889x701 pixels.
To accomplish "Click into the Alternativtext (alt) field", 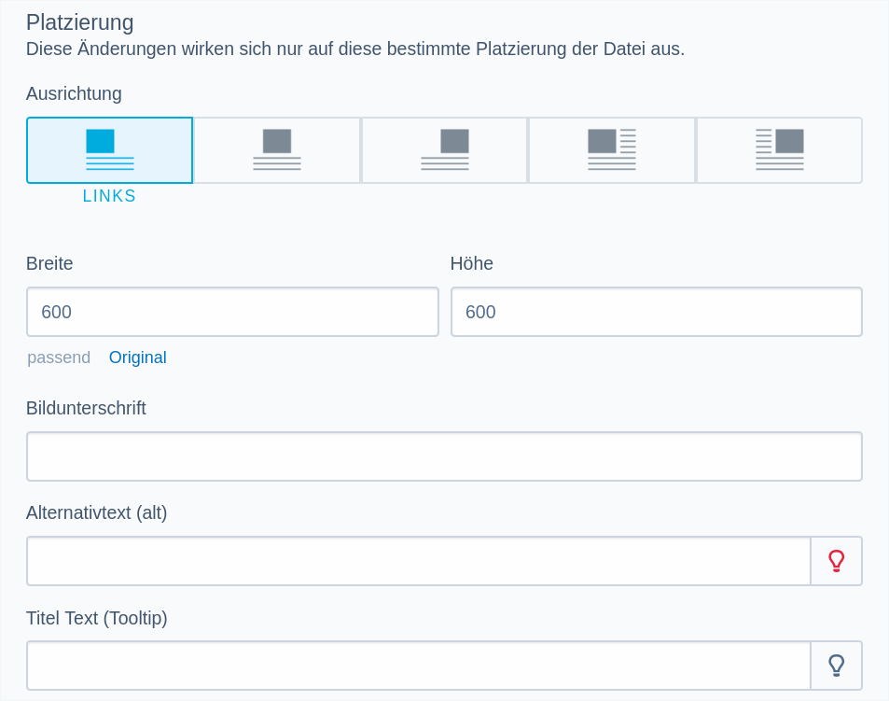I will click(x=419, y=561).
